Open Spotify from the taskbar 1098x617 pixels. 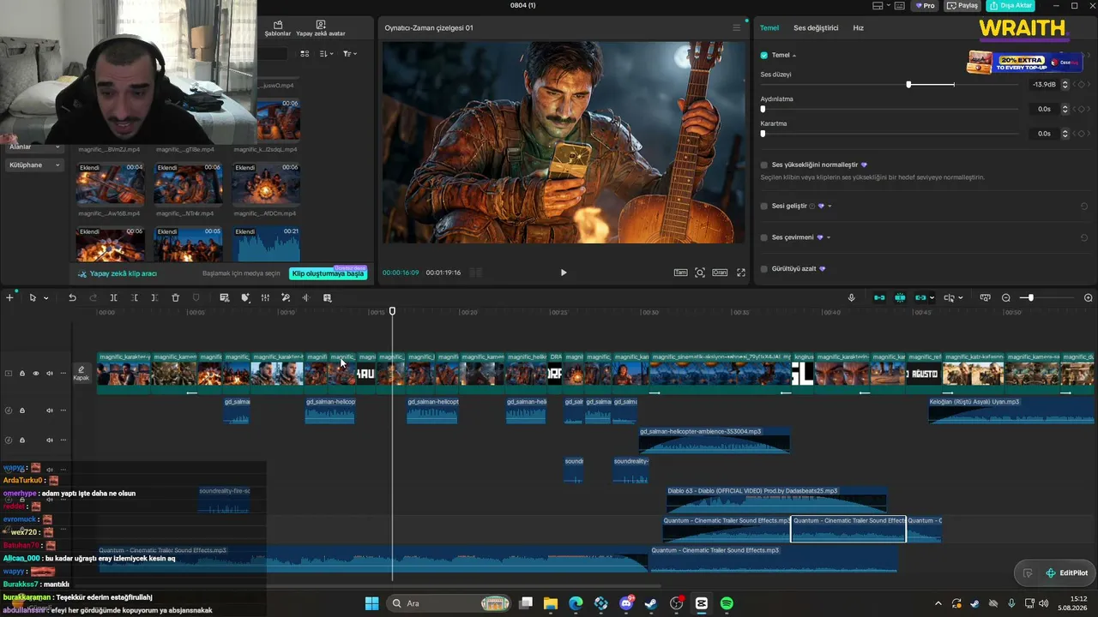point(727,603)
